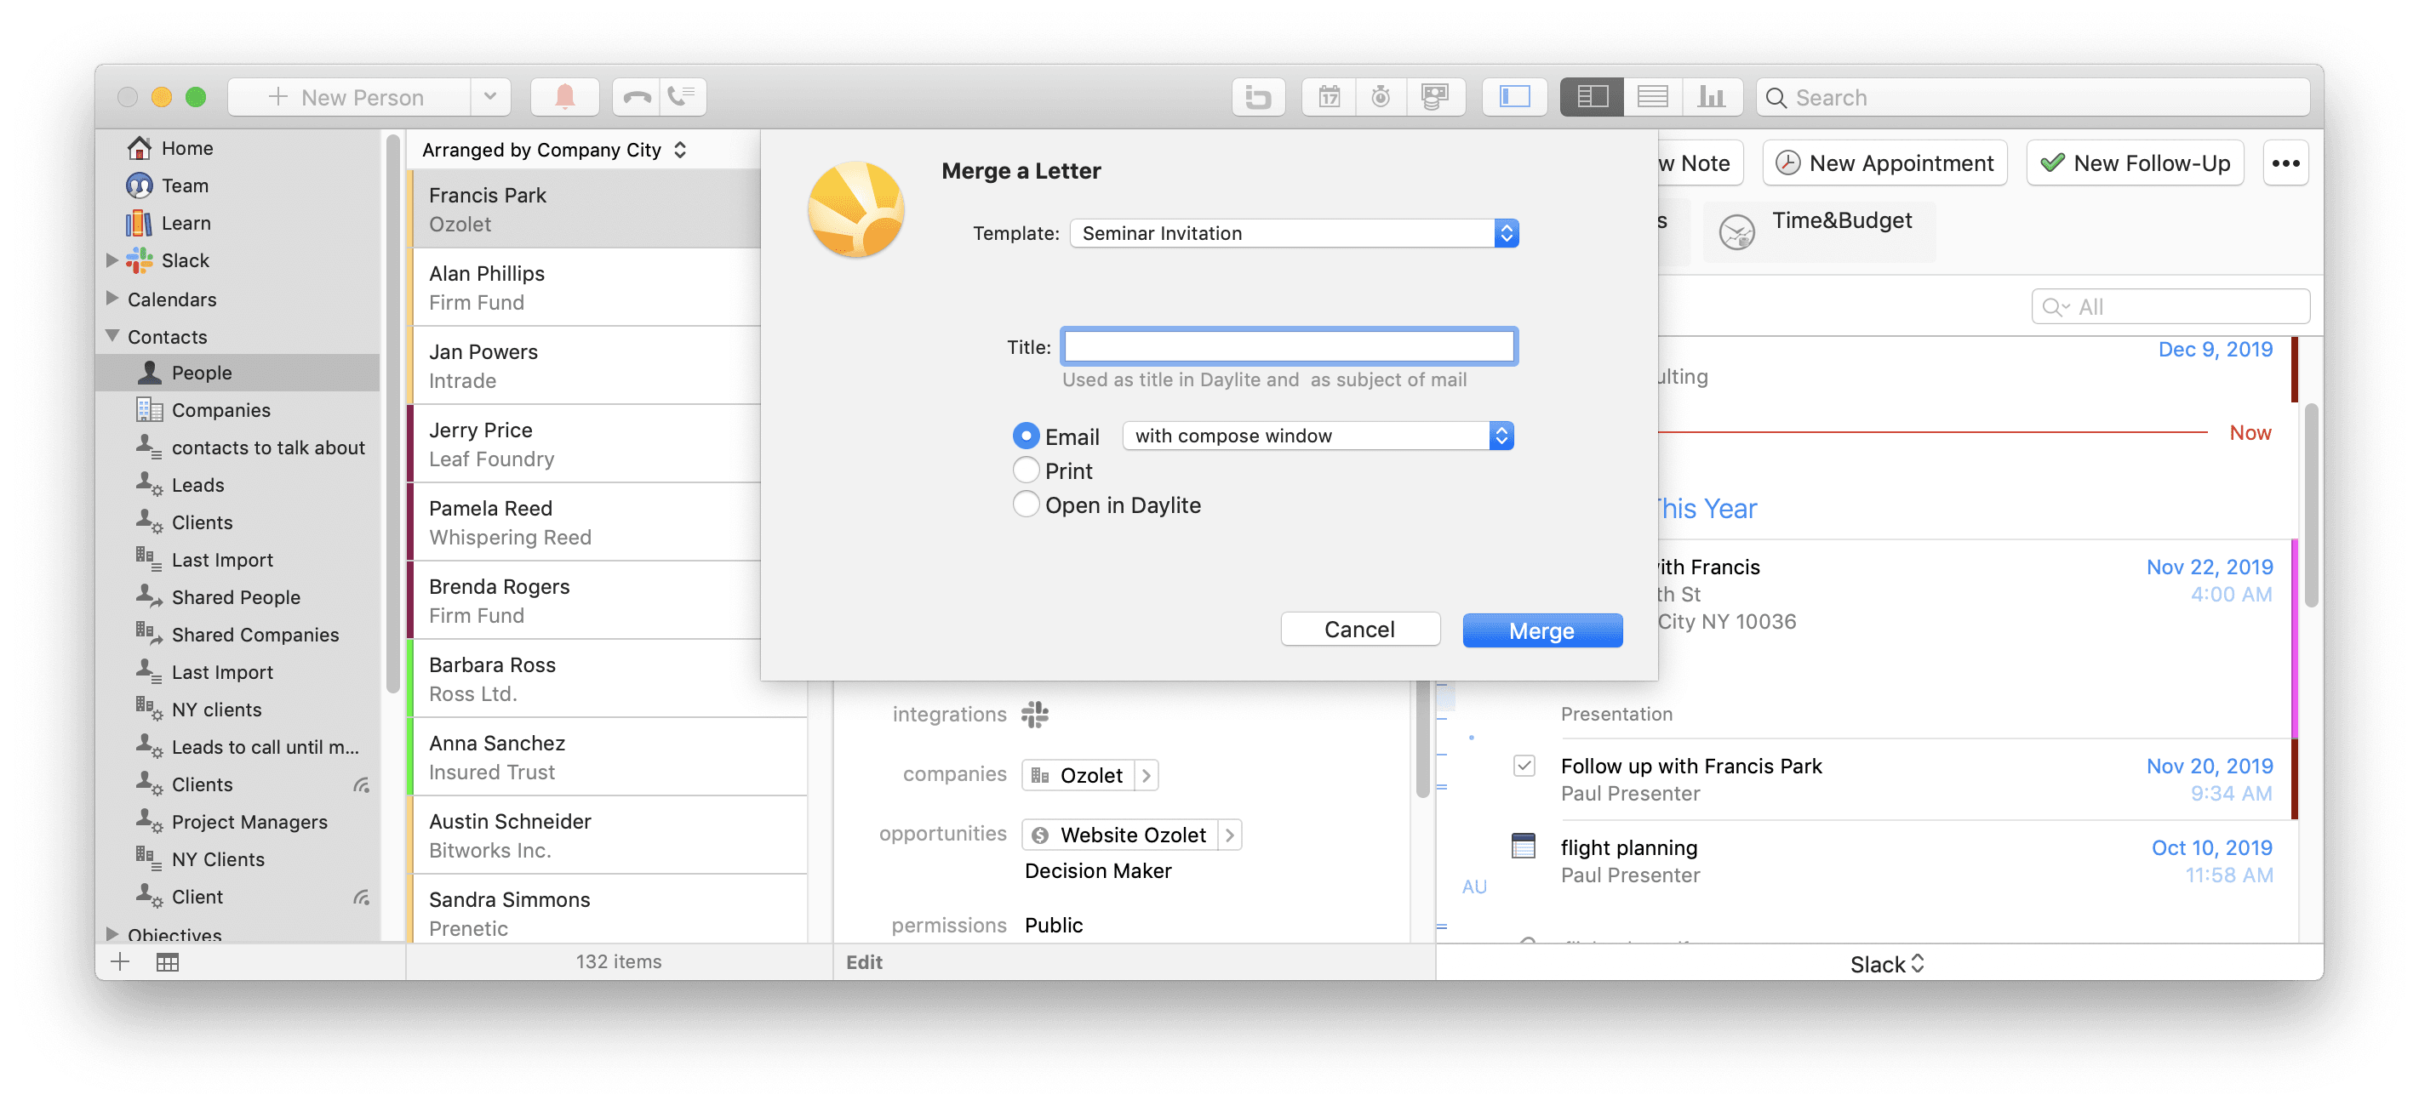Open the Template Seminar Invitation dropdown

pyautogui.click(x=1294, y=233)
